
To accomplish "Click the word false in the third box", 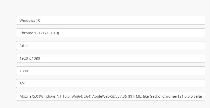I will pos(23,45).
